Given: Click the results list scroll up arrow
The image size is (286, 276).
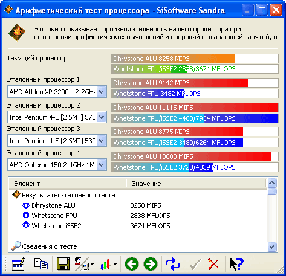Looking at the screenshot, I should coord(272,183).
